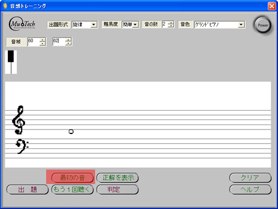Screen dimensions: 278x209
Task: Click the round Power button
Action: 262,25
